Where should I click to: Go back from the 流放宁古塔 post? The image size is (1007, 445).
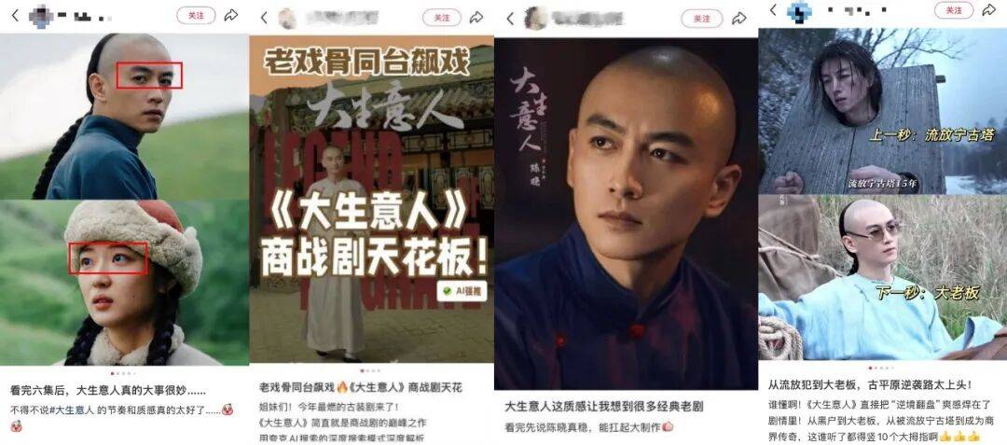point(773,9)
